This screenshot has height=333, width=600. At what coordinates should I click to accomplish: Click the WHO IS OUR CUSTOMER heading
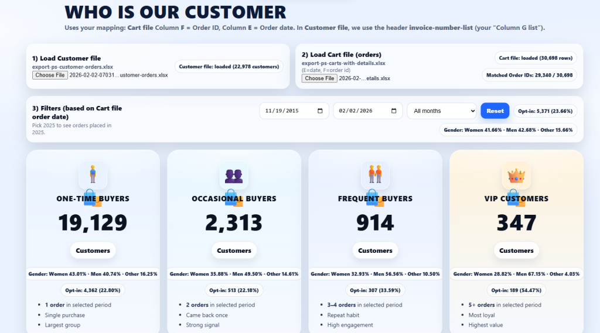click(x=175, y=12)
